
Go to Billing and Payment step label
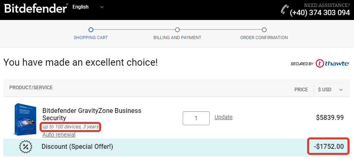[177, 38]
